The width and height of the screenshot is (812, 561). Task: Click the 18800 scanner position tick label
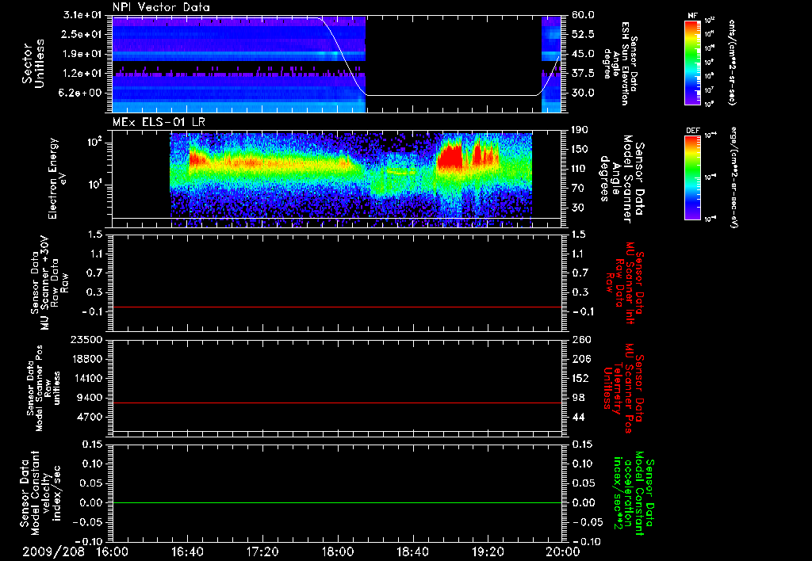(87, 359)
